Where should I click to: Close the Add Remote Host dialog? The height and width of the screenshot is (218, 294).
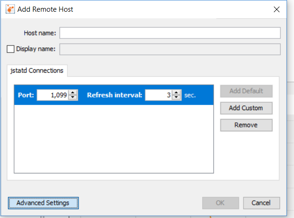pyautogui.click(x=277, y=9)
